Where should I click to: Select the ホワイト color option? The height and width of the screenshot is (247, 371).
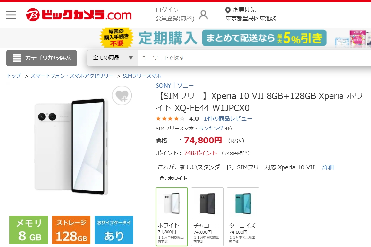172,217
